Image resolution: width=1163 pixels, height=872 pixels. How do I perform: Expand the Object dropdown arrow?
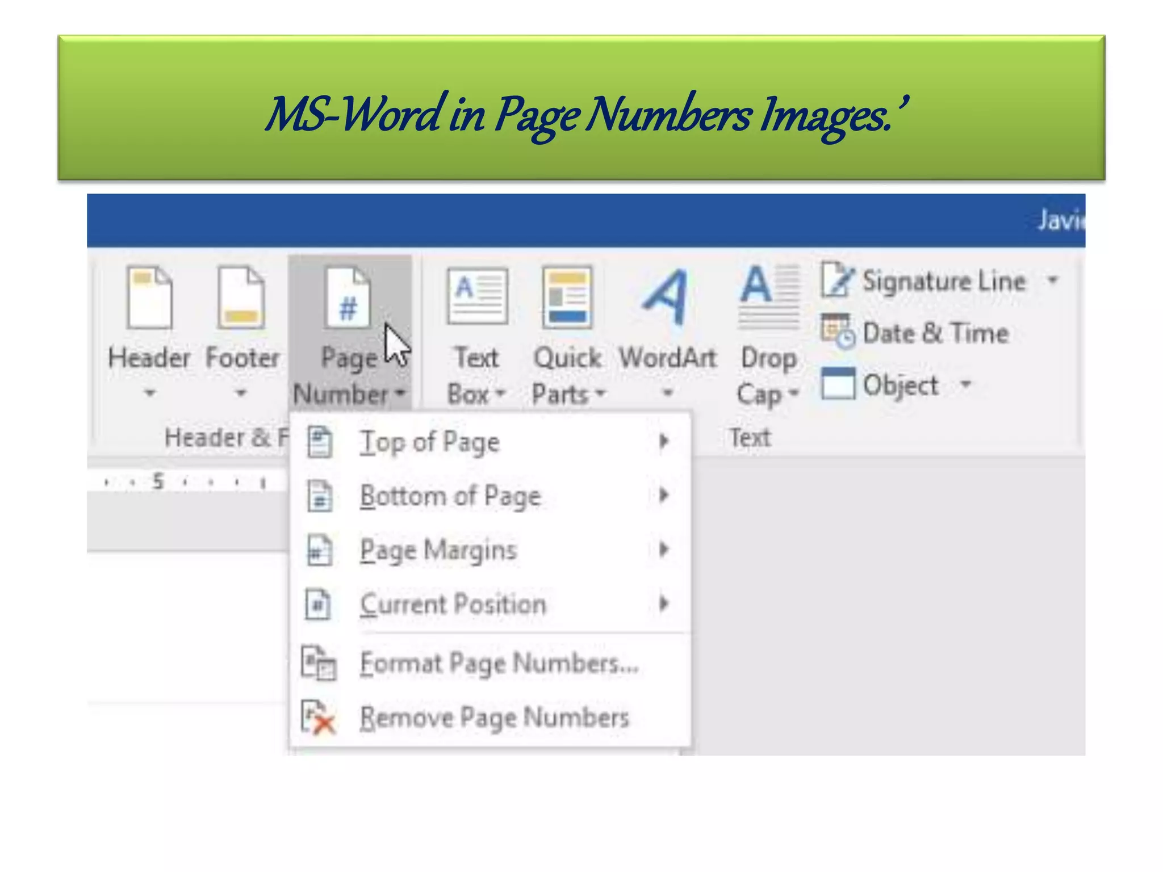point(965,384)
